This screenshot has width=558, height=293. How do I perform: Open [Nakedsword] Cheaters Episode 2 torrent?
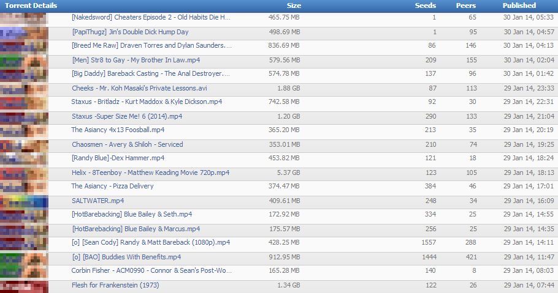click(151, 17)
